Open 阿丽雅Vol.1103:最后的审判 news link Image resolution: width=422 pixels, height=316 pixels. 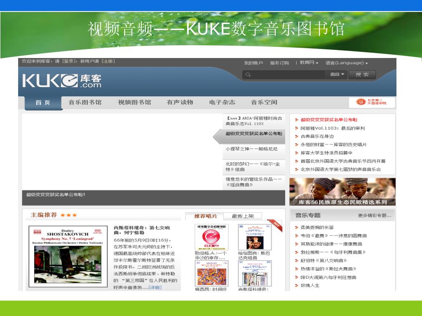coord(333,128)
